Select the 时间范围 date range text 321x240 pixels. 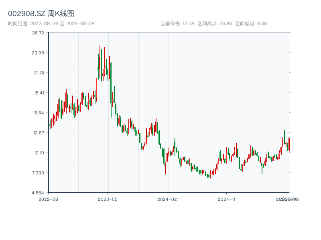click(51, 24)
